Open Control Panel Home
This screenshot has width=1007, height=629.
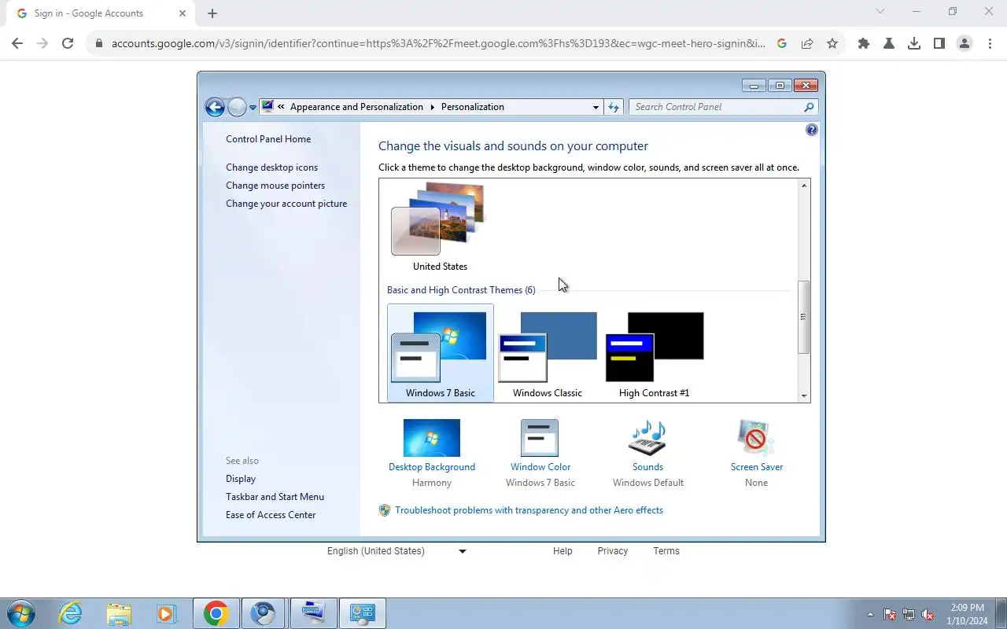(x=268, y=139)
